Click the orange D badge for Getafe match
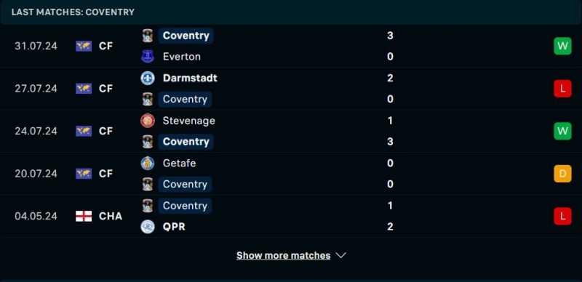The width and height of the screenshot is (582, 282). point(562,174)
